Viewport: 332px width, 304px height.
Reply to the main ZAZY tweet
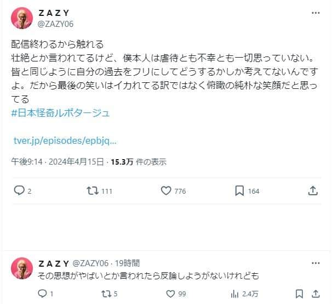point(19,191)
